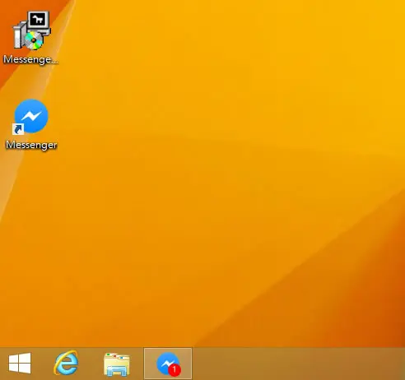Click the white lightning bolt on desktop Messenger

tap(32, 116)
